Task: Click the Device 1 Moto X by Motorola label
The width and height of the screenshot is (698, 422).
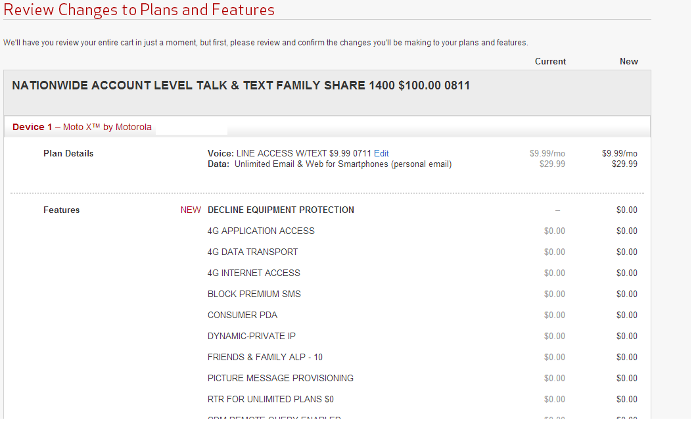Action: coord(82,128)
